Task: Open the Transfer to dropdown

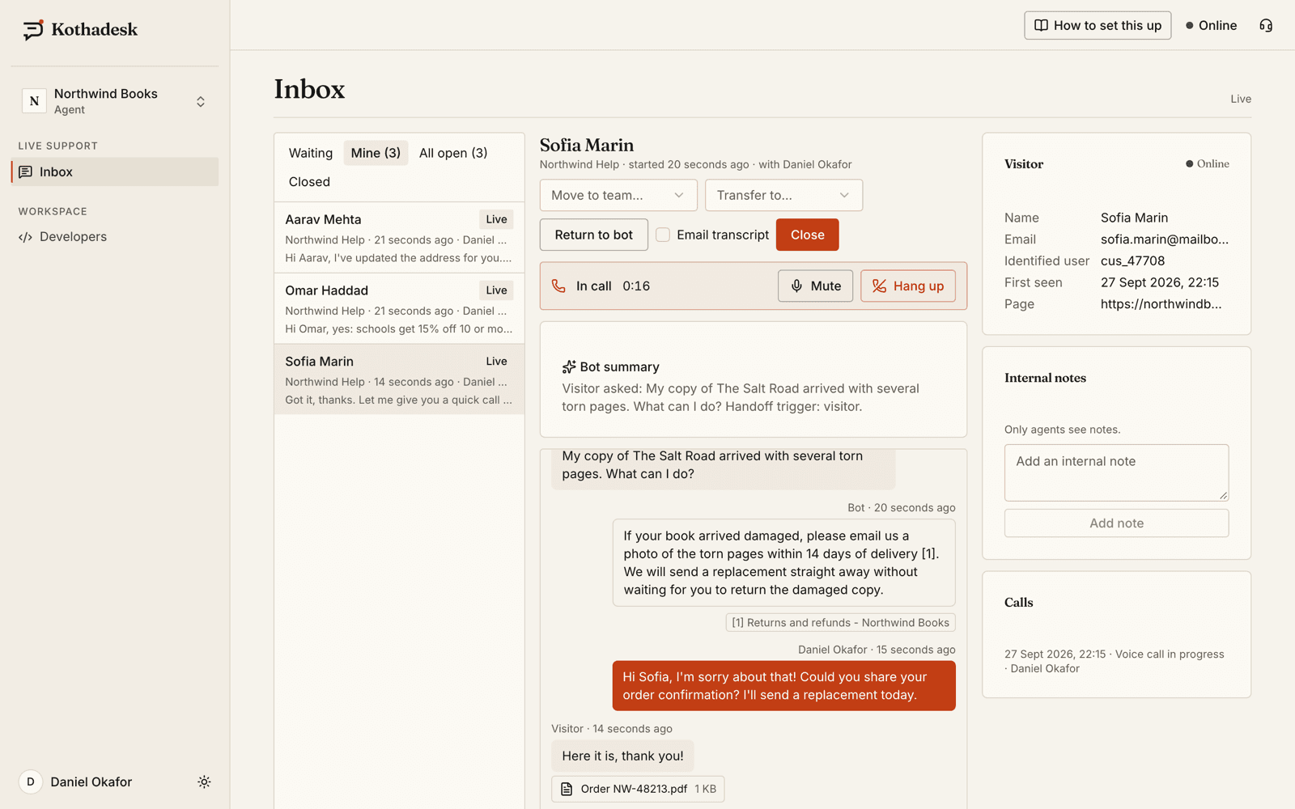Action: pyautogui.click(x=783, y=195)
